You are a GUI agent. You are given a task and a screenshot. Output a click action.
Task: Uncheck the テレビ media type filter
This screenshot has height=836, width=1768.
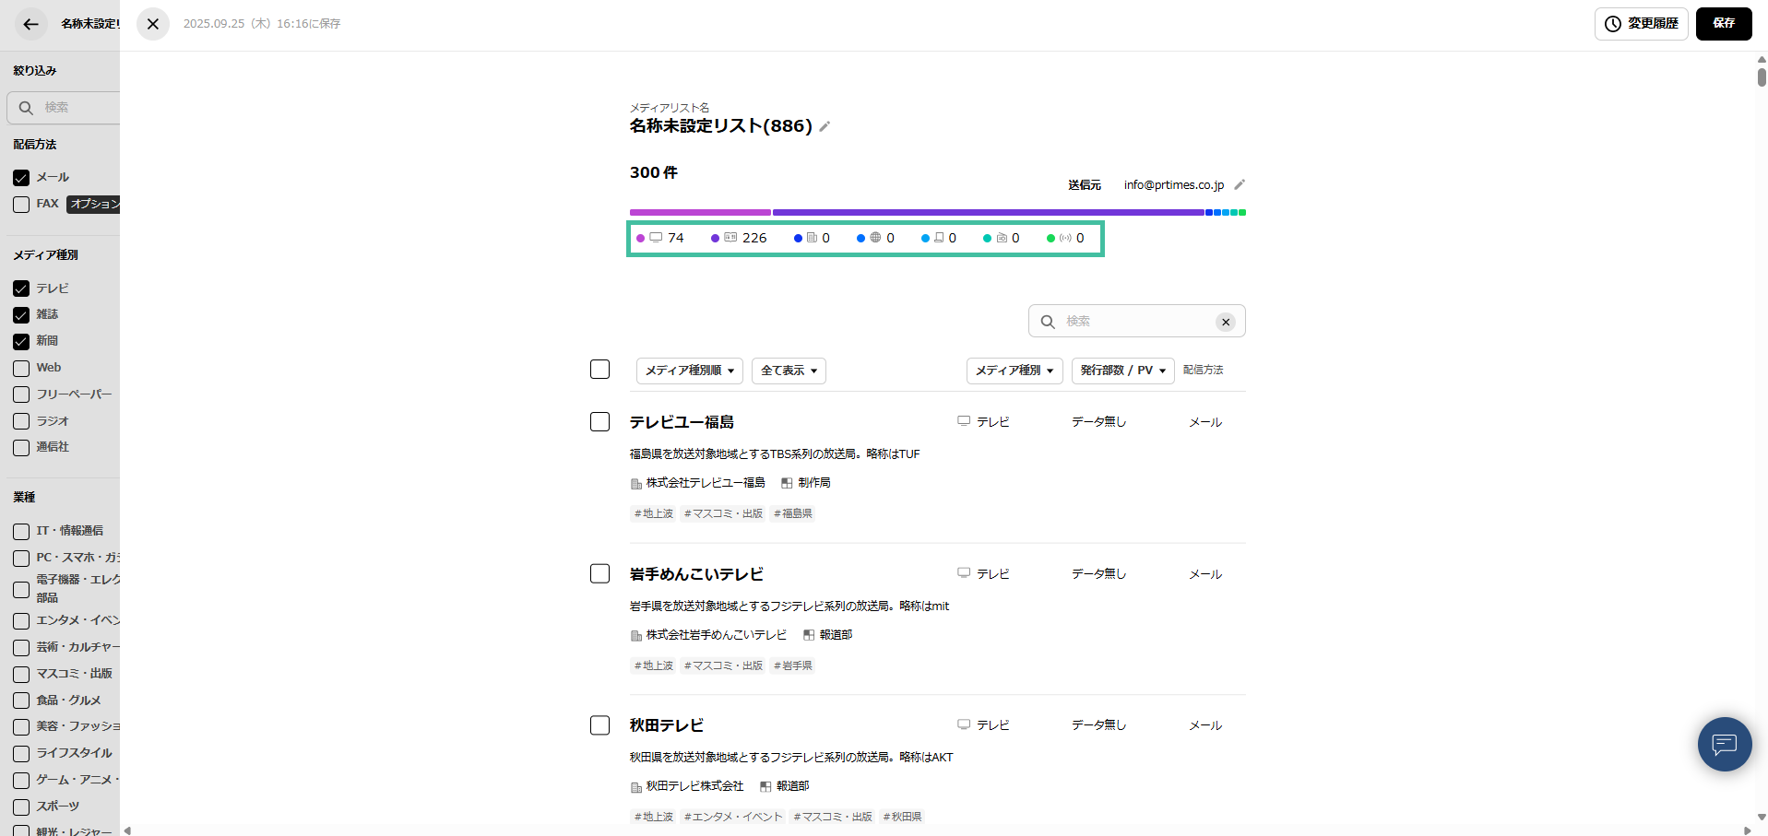21,288
